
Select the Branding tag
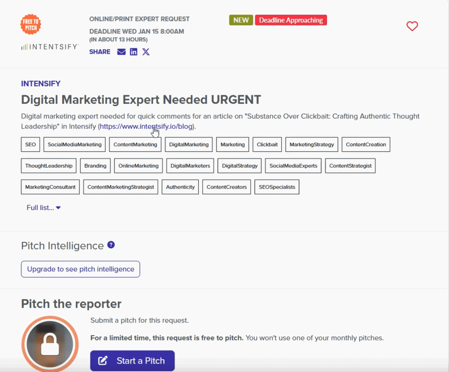(95, 166)
